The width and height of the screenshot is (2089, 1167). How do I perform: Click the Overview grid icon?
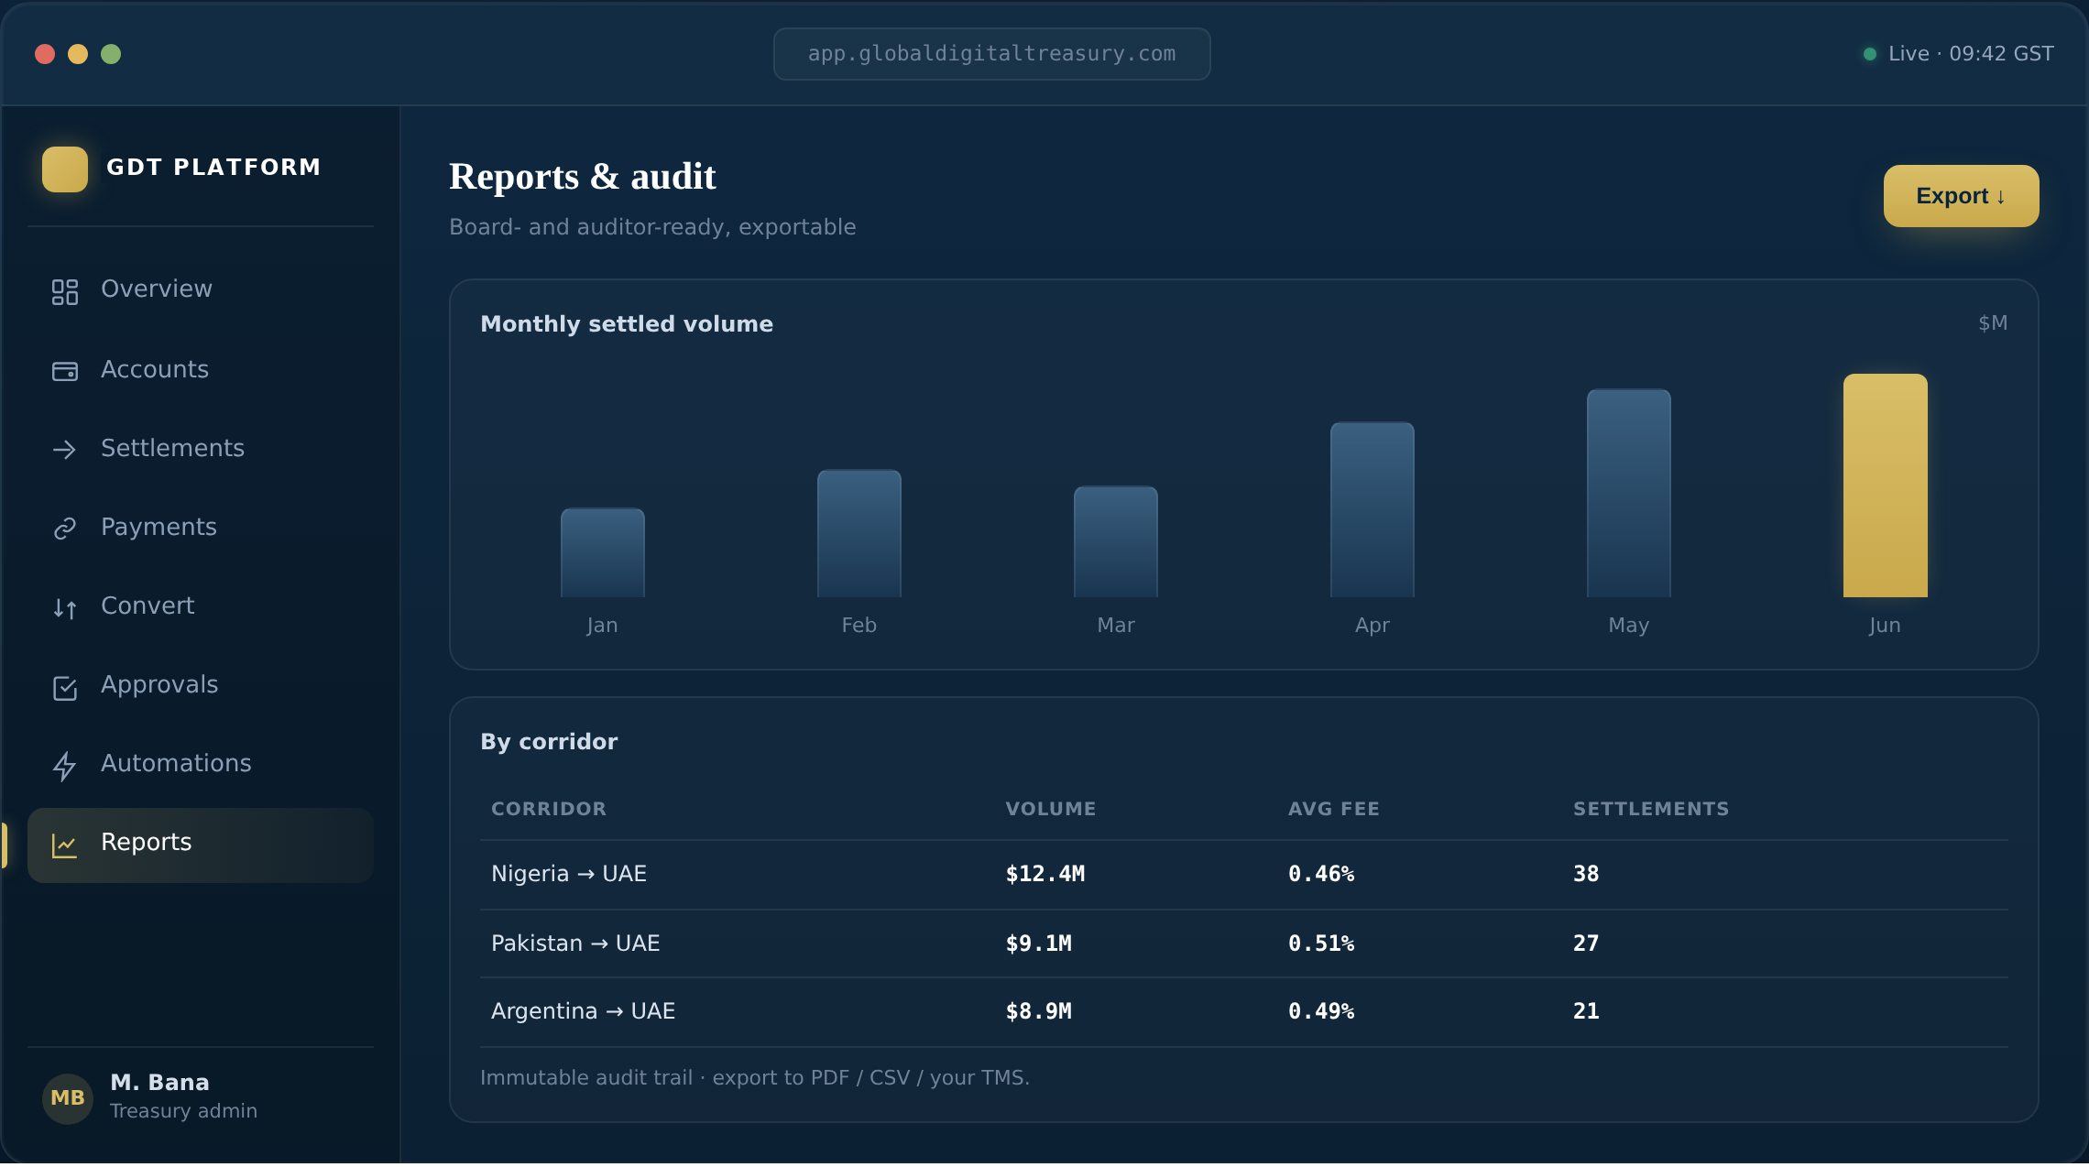64,292
